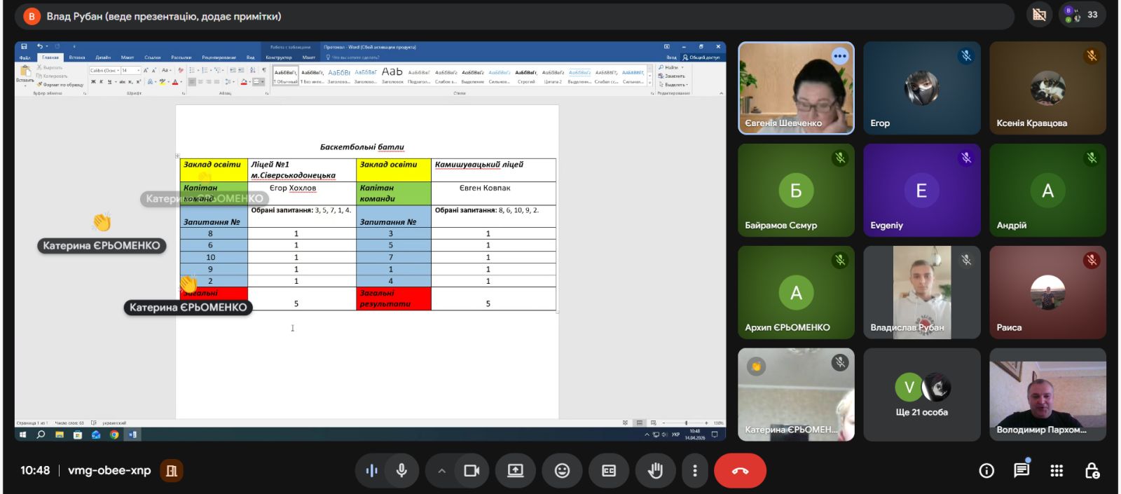Open the Вставка ribbon tab in Word

(77, 57)
